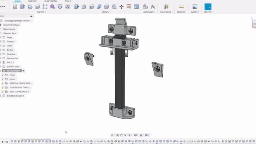Screen dimensions: 256x144
Task: Select the Press Pull tool
Action: coord(76,7)
